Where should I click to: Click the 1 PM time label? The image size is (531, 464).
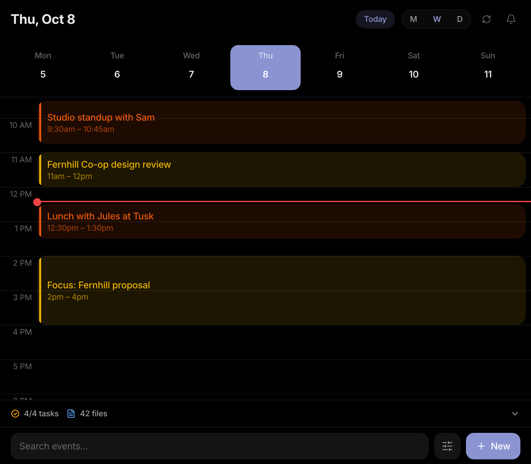23,229
